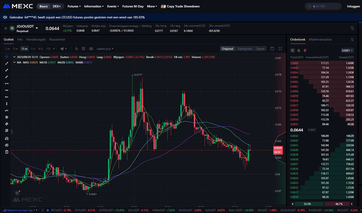Click the calendar event icon on the chart
Viewport: 362px width, 213px height.
pyautogui.click(x=17, y=193)
